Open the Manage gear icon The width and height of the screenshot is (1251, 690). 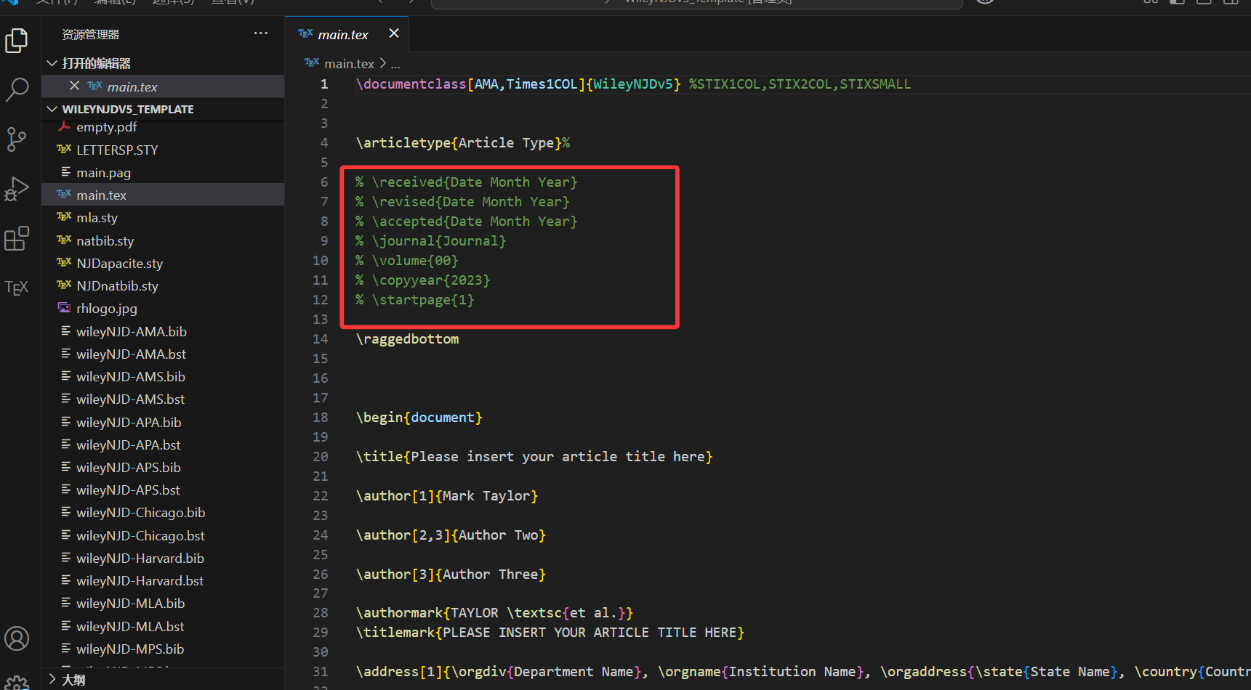coord(17,683)
